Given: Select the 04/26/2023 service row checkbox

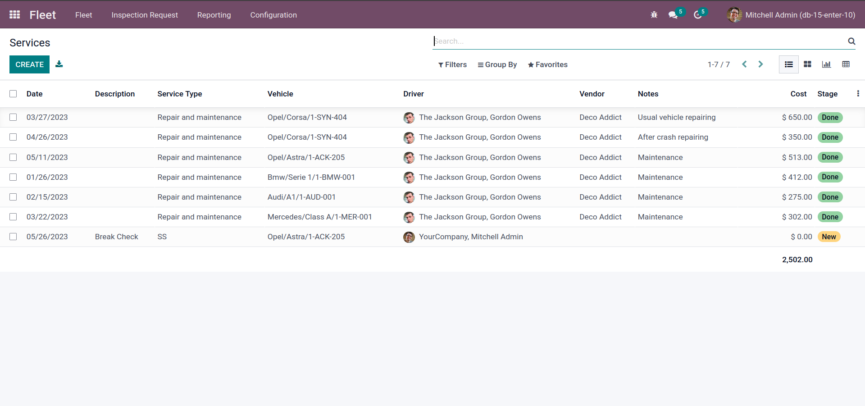Looking at the screenshot, I should (x=13, y=137).
